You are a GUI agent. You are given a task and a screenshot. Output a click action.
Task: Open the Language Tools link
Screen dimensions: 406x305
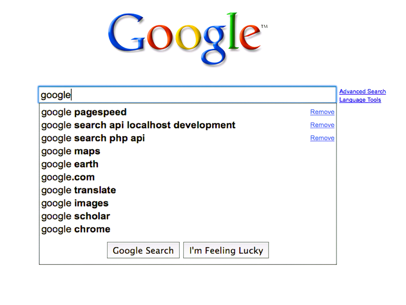360,100
